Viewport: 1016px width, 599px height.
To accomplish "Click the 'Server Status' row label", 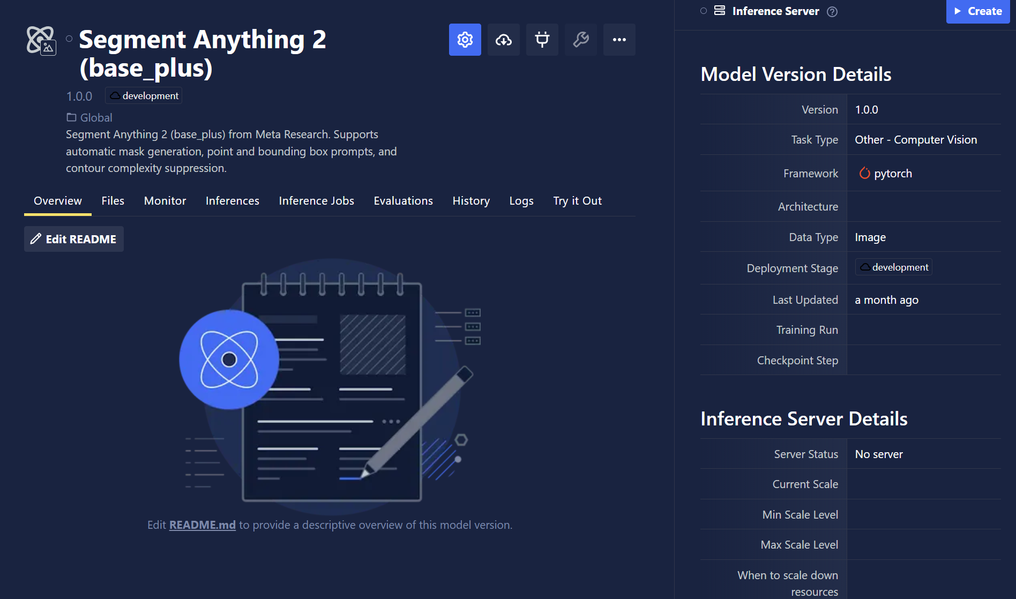I will point(806,454).
